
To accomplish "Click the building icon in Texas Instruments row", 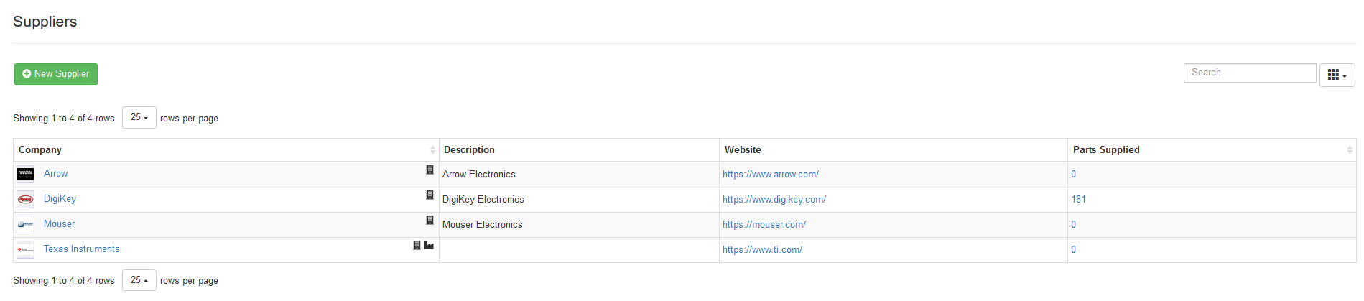I will 417,246.
